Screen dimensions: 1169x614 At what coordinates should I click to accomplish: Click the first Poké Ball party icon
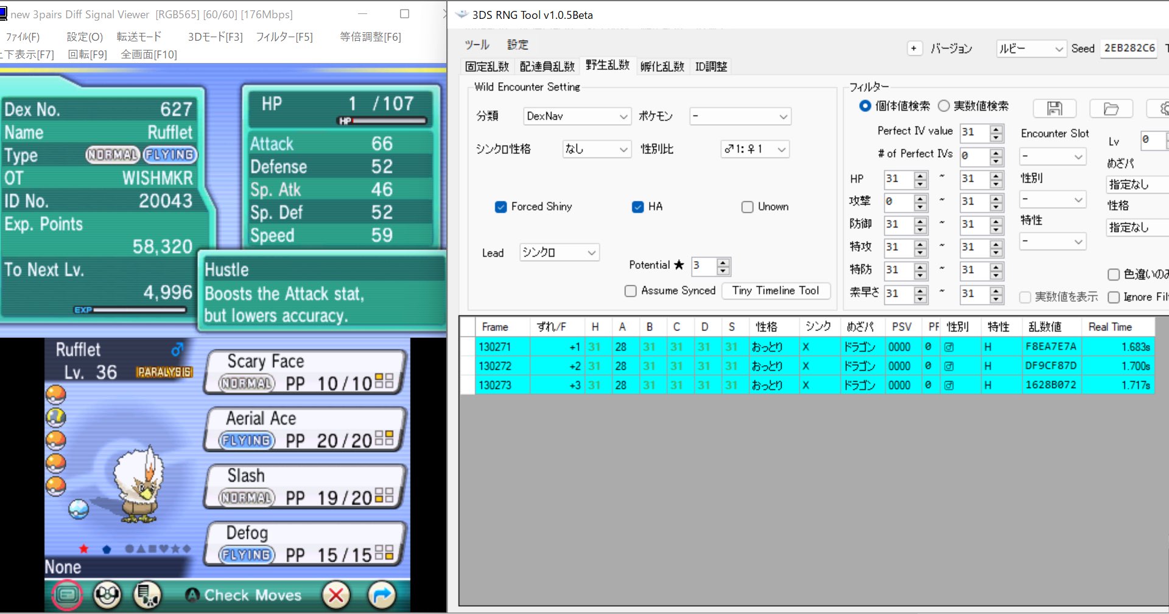56,395
